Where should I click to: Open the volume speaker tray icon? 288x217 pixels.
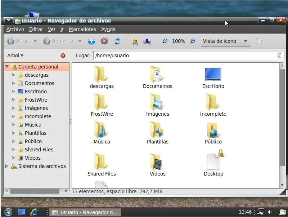click(270, 212)
